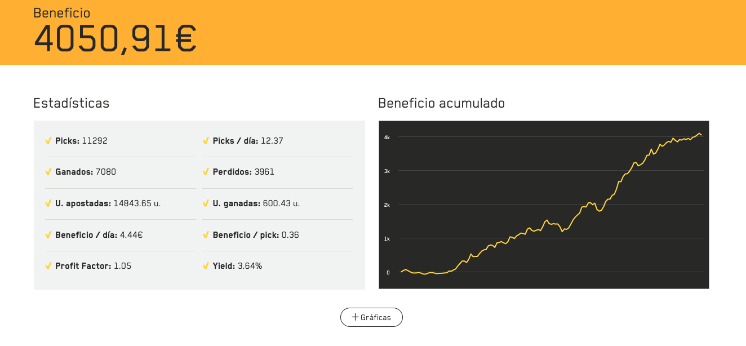Click the Beneficio acumulado chart title
The height and width of the screenshot is (346, 746).
(x=441, y=103)
